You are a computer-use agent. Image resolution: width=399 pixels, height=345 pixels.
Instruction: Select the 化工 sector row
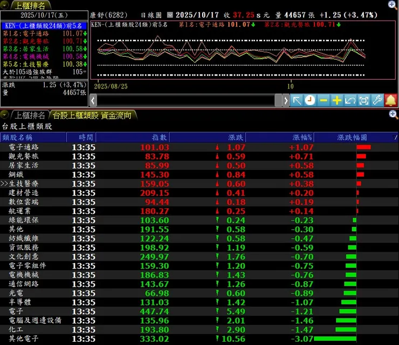point(200,330)
